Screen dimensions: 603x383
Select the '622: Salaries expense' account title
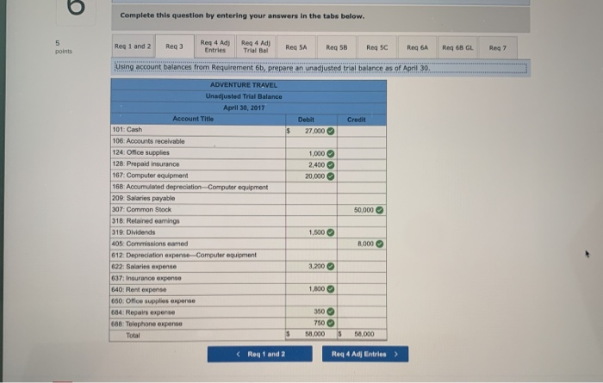click(144, 267)
